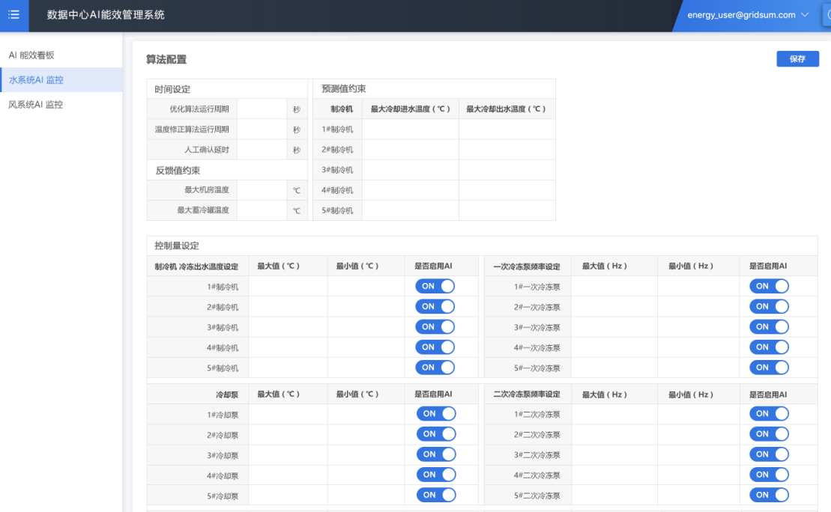Click the 保存 button
The width and height of the screenshot is (831, 512).
[797, 59]
